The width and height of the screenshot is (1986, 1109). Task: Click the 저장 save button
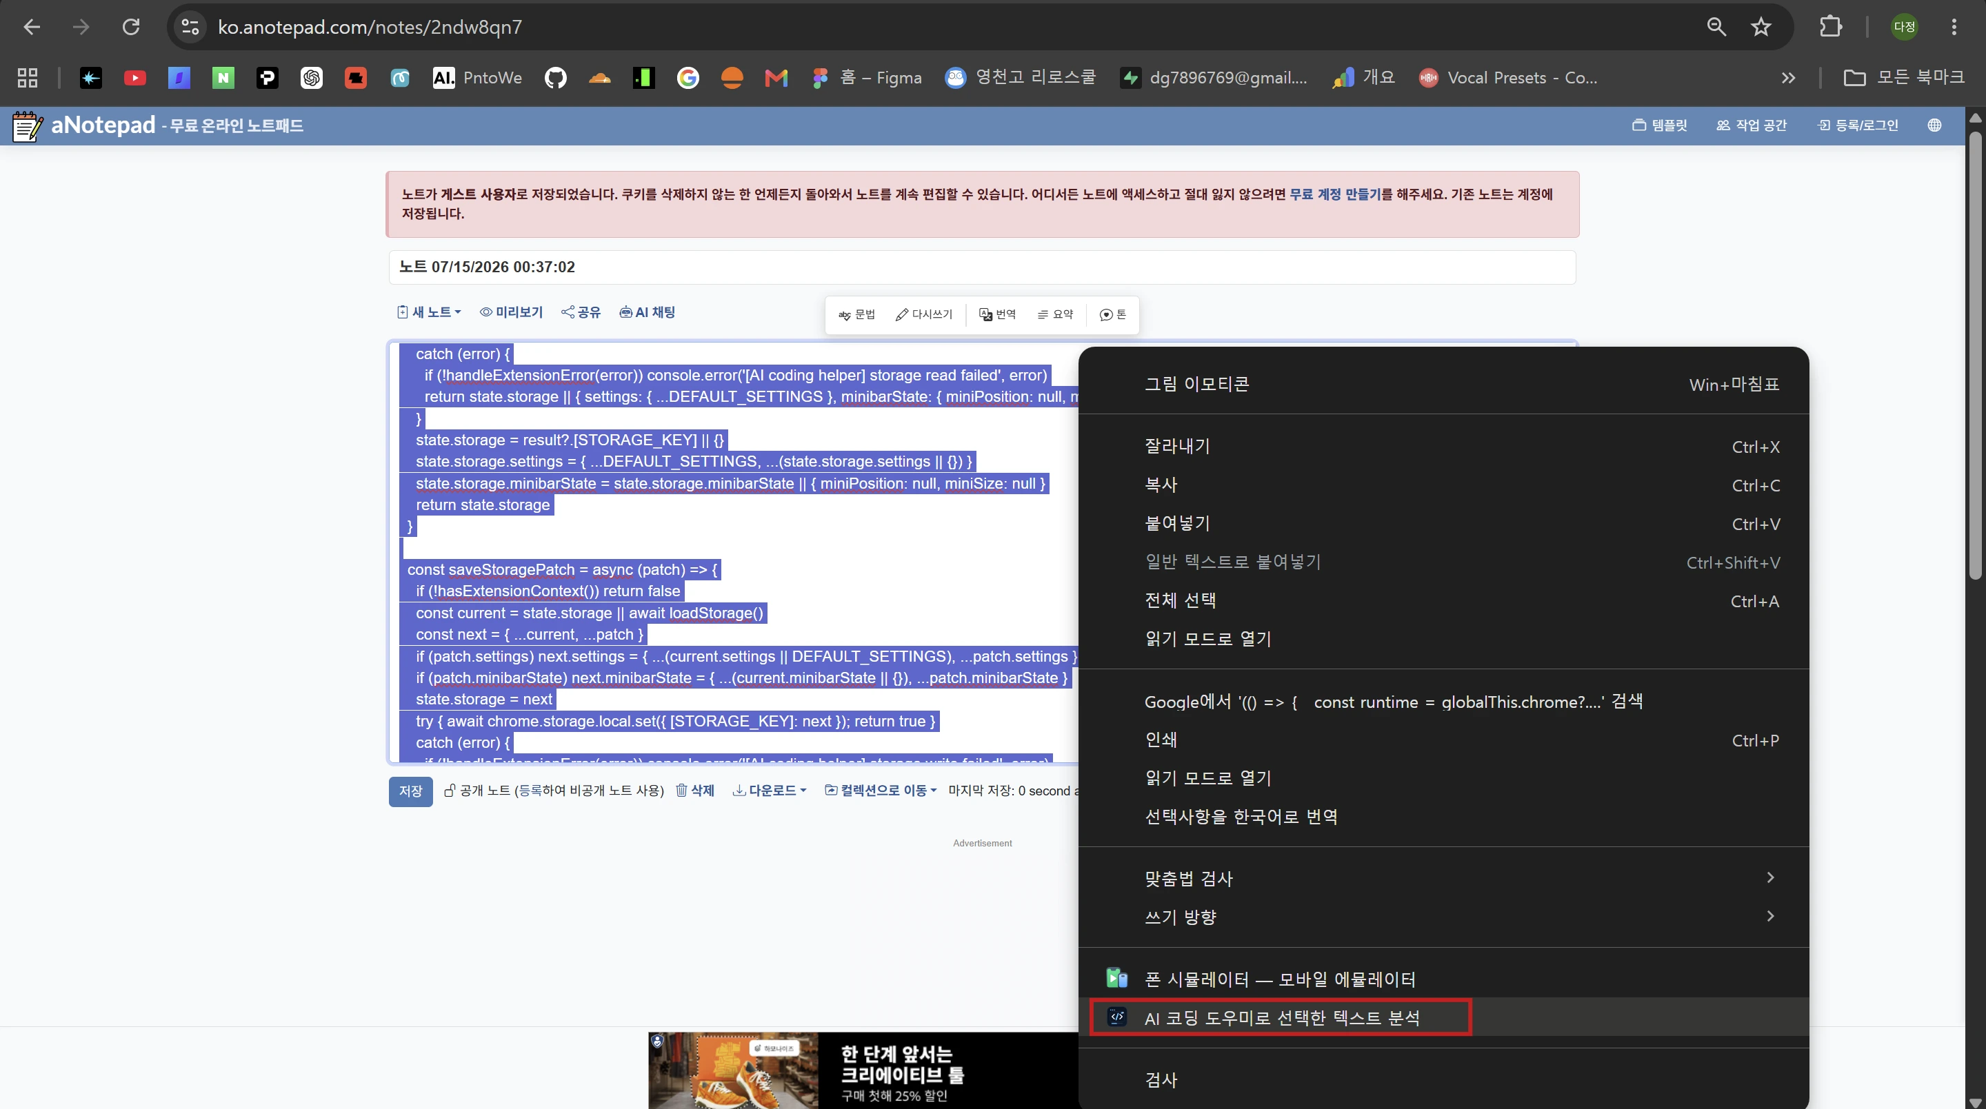point(410,791)
